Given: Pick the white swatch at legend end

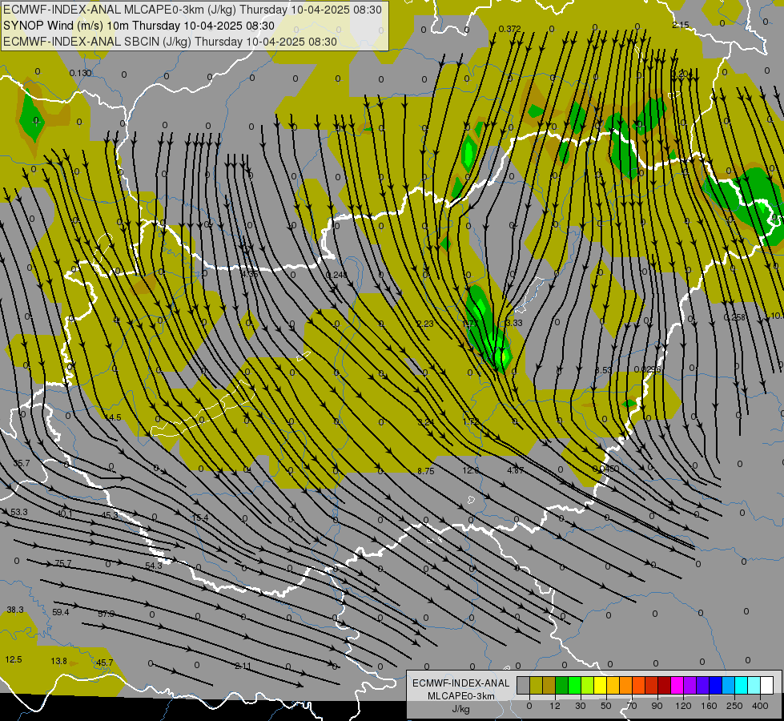Looking at the screenshot, I should [767, 685].
